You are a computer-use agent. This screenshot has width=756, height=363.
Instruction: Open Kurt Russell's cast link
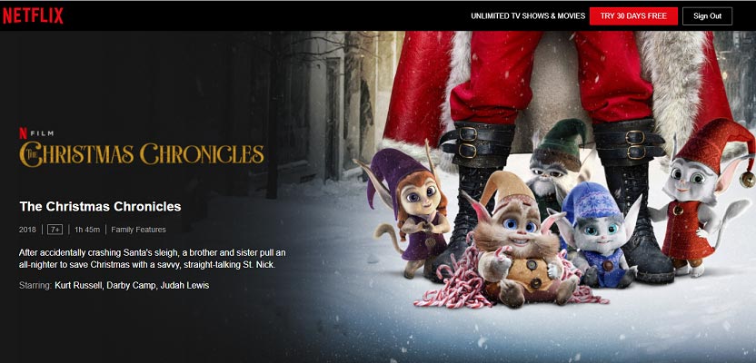[78, 286]
